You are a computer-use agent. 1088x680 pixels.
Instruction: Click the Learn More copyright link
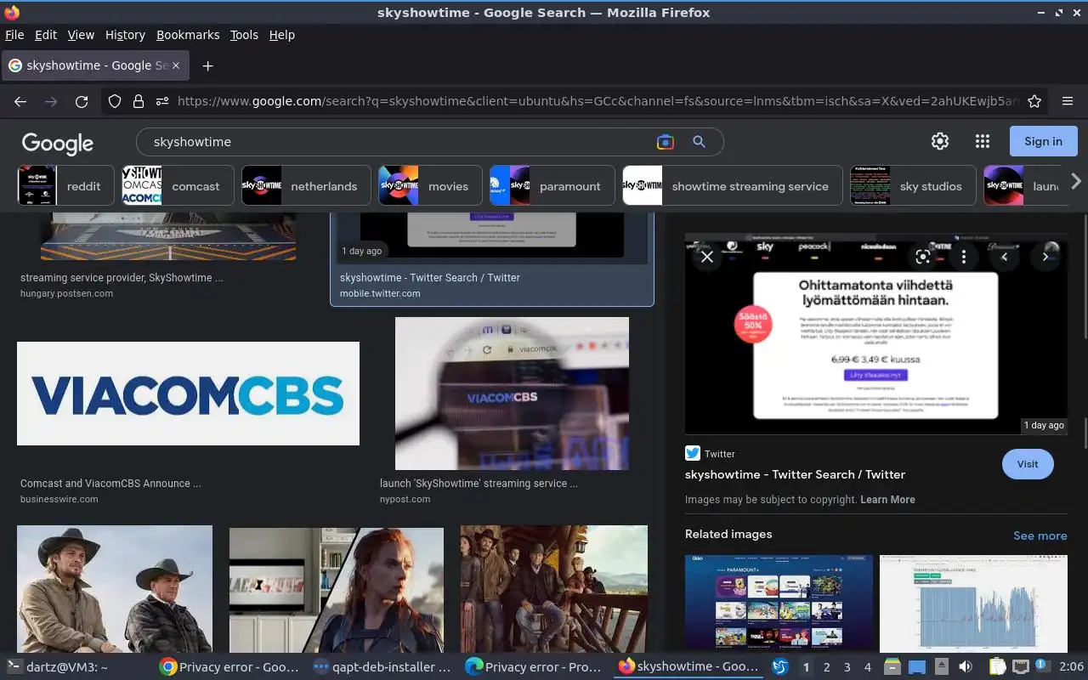point(887,500)
